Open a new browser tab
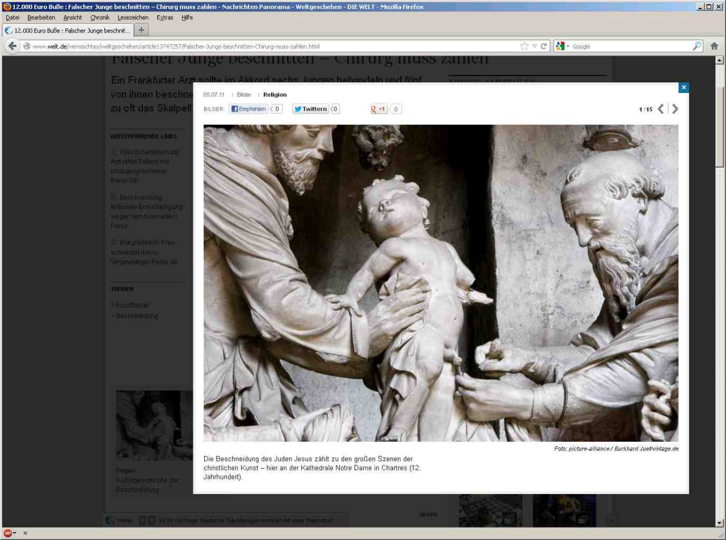This screenshot has width=726, height=540. 141,30
